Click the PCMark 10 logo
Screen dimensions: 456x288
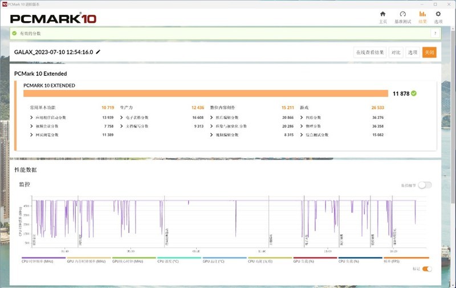coord(53,18)
